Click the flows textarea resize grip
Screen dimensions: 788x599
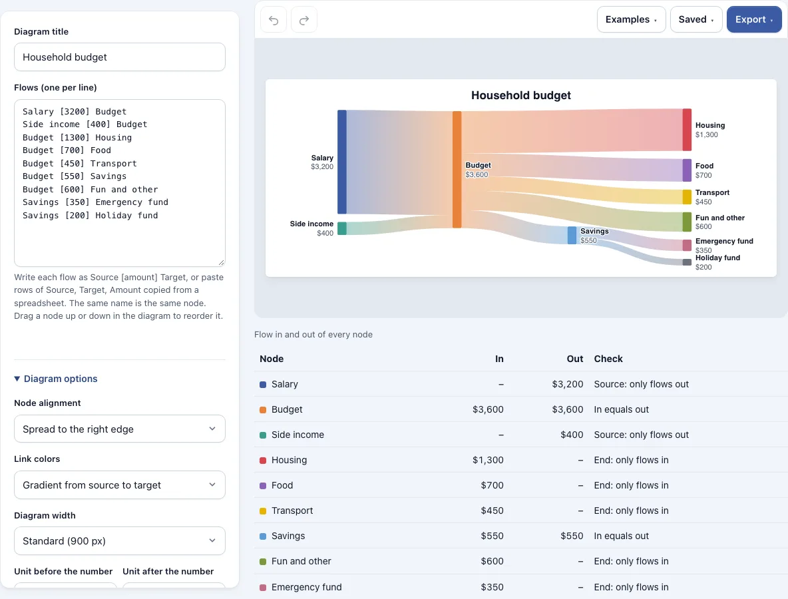pyautogui.click(x=221, y=262)
